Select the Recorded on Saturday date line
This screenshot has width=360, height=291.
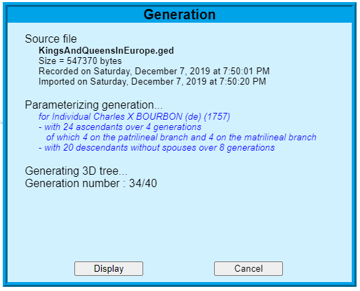pyautogui.click(x=154, y=71)
